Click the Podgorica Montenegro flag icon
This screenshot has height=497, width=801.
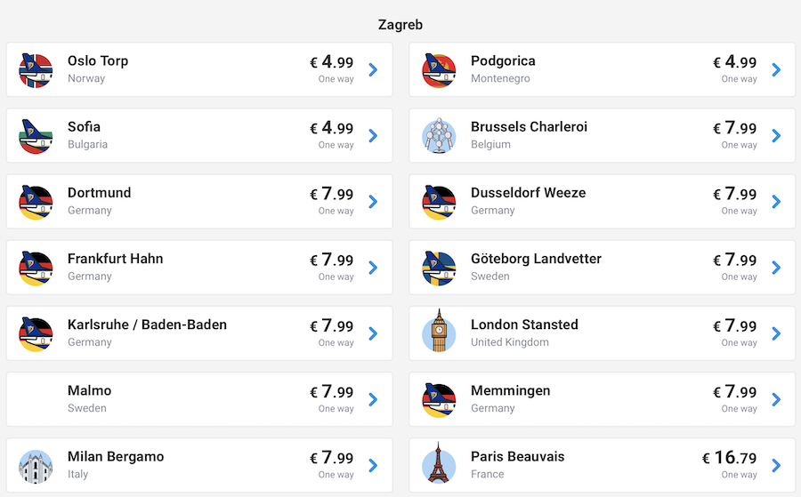[x=439, y=70]
